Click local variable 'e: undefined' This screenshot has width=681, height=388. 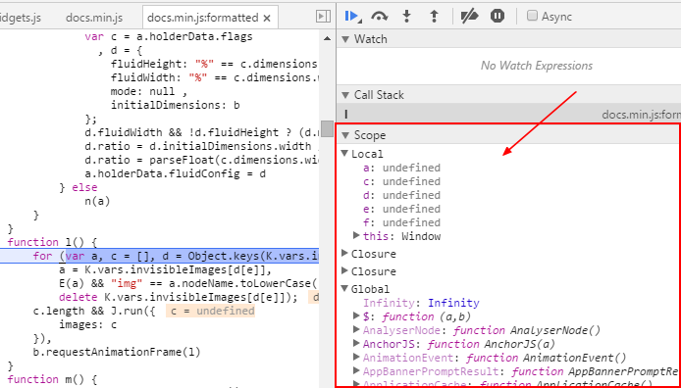[401, 209]
